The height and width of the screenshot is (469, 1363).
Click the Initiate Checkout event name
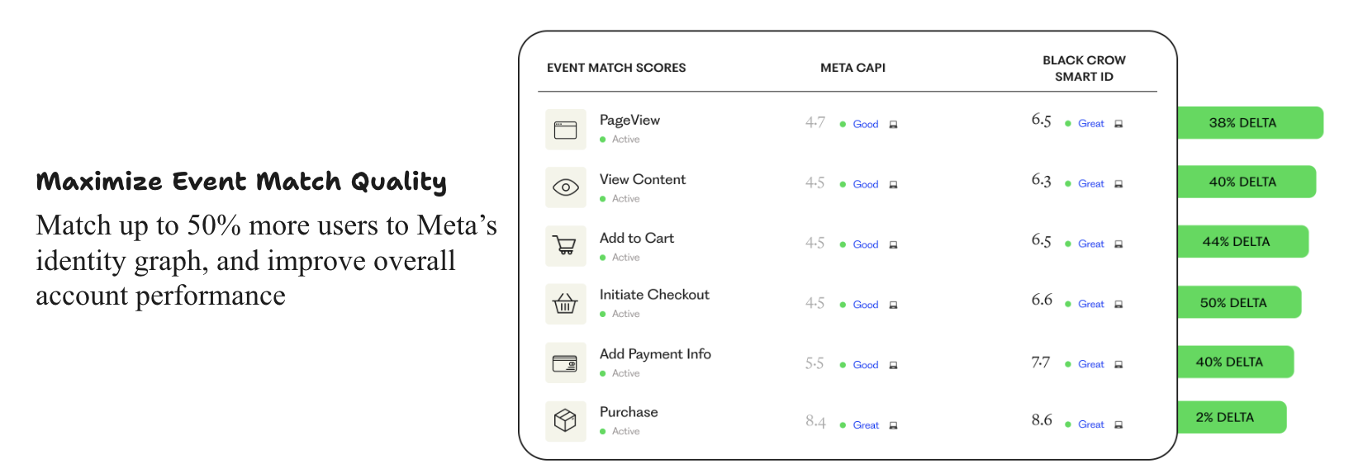click(654, 295)
